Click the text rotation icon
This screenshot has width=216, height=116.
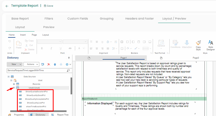point(108,42)
